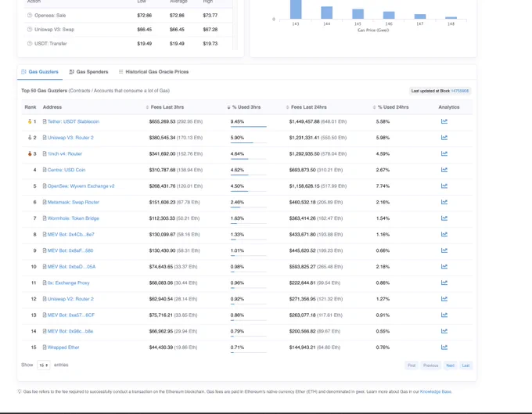Open the last updated block number link
The image size is (532, 414).
pos(460,91)
